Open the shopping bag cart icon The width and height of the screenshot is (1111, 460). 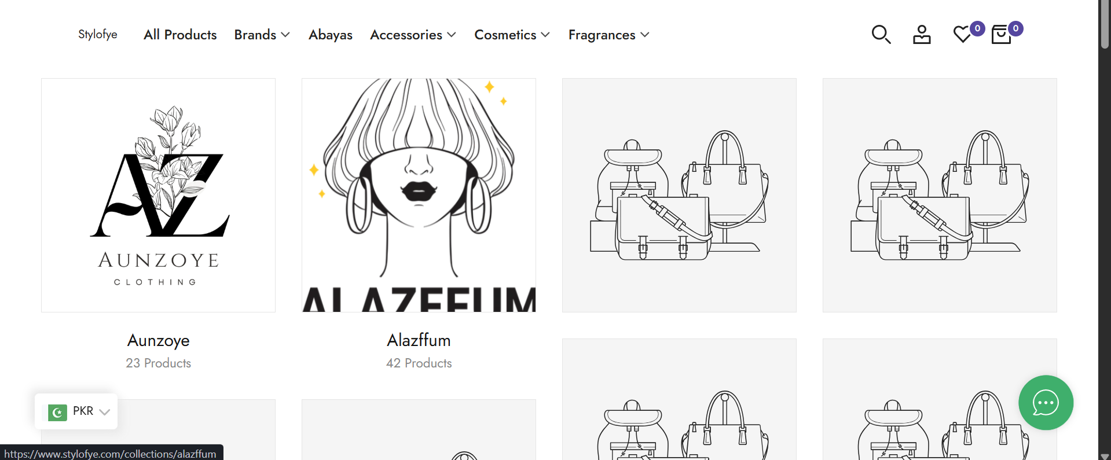[1002, 35]
